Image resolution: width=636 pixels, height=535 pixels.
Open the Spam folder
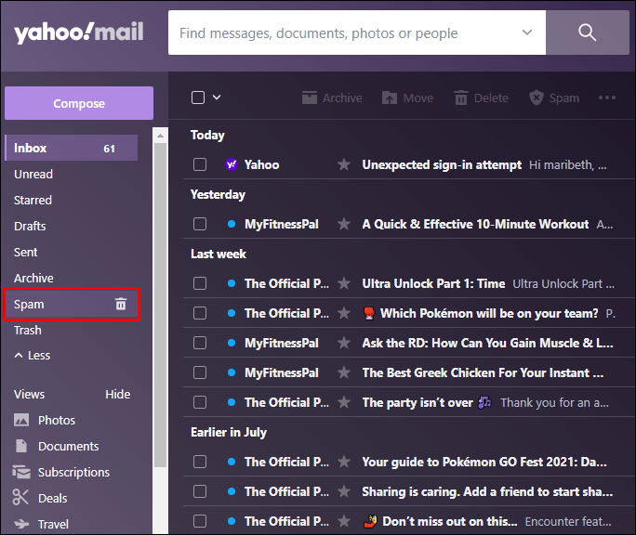tap(72, 304)
